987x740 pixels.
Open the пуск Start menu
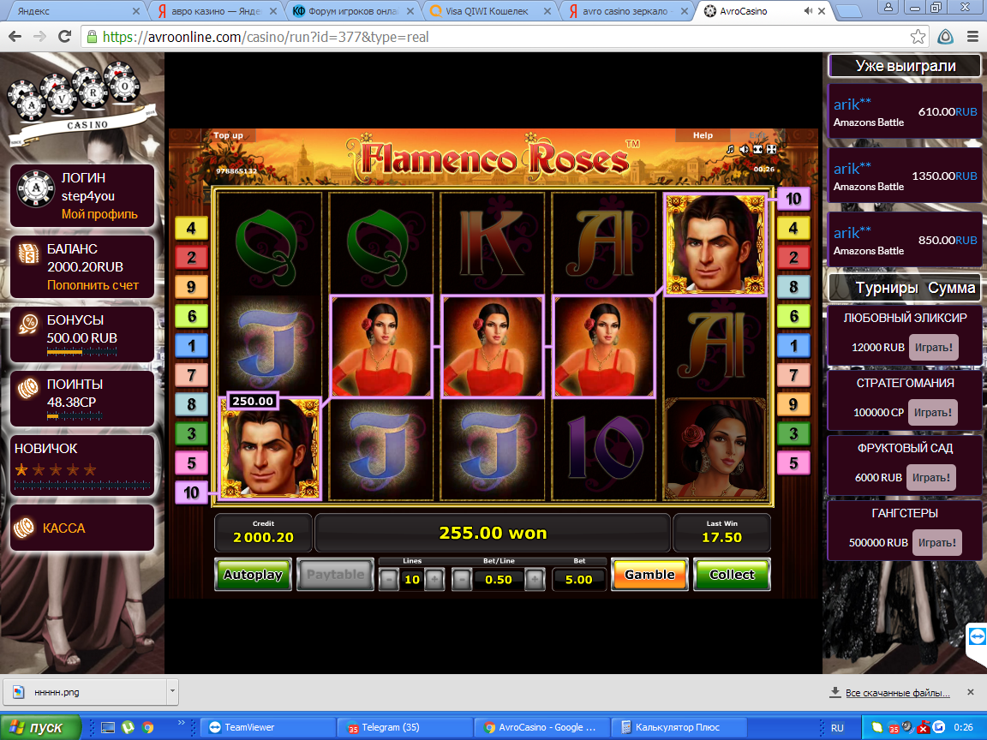coord(41,727)
